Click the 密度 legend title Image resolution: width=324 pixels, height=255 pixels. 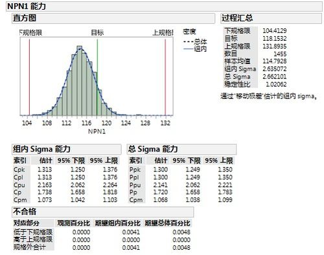189,32
